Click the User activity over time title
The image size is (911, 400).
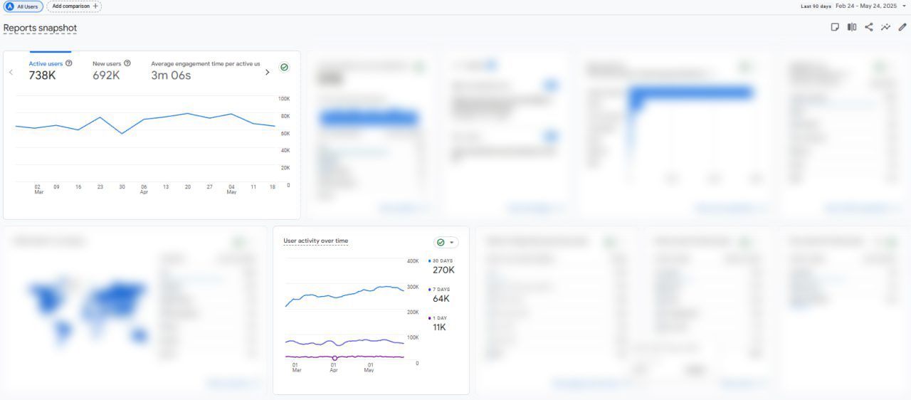[315, 241]
